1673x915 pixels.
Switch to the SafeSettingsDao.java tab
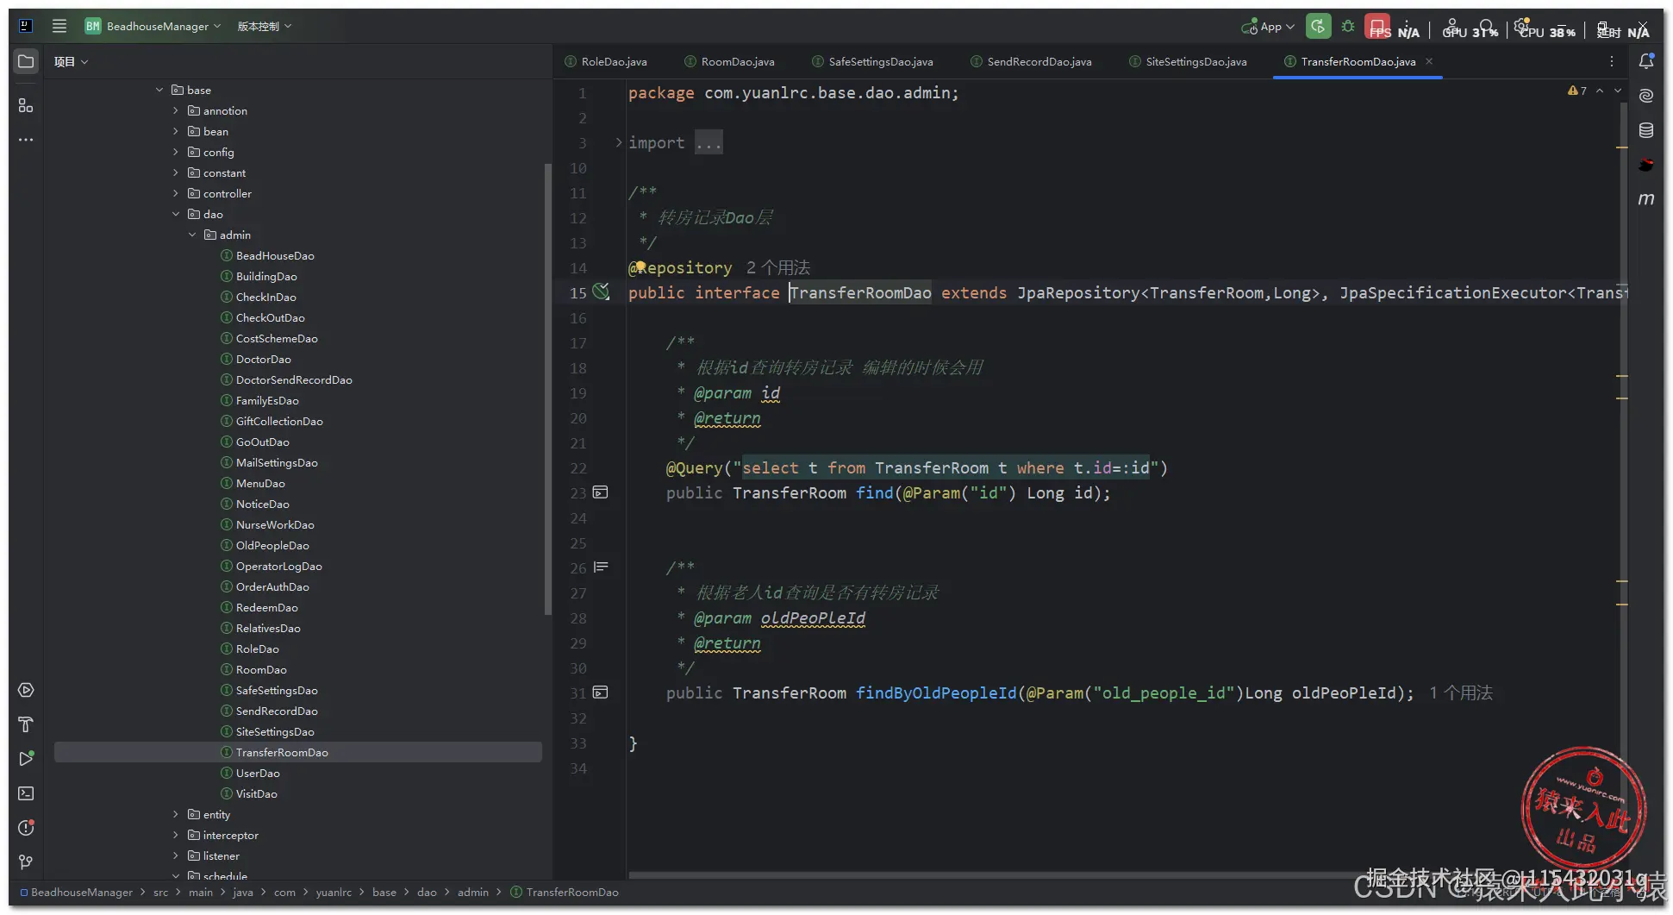873,61
